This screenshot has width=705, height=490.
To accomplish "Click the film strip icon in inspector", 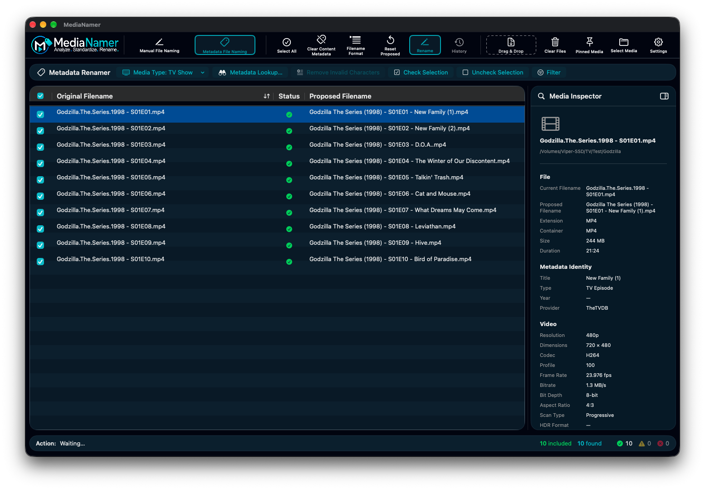I will [x=550, y=124].
